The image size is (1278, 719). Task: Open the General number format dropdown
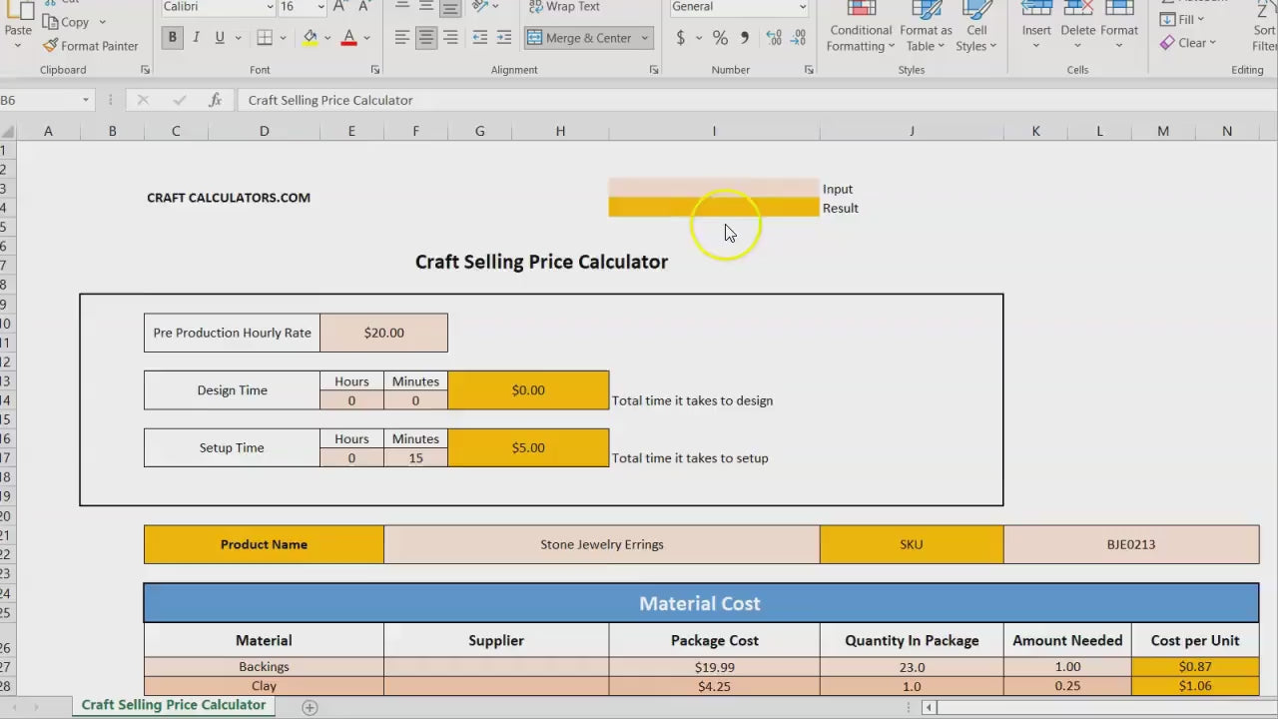[802, 7]
